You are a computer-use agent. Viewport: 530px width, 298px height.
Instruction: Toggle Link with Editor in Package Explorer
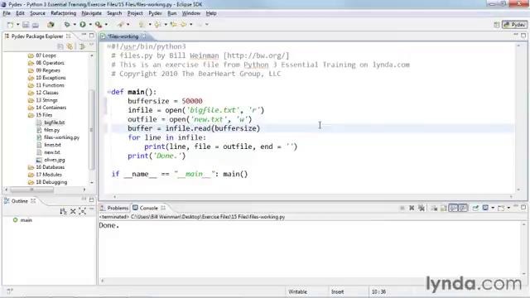coord(70,46)
